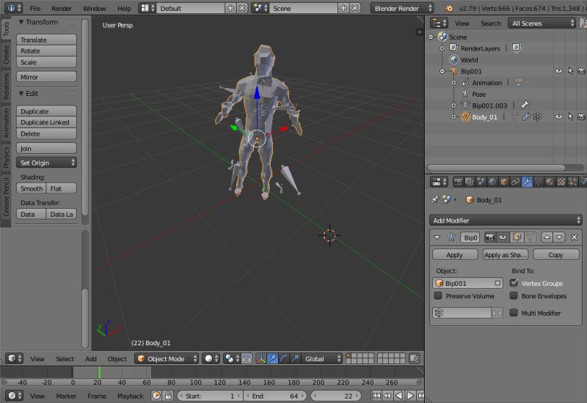Open the Render properties camera tab
The height and width of the screenshot is (403, 587).
coord(458,182)
